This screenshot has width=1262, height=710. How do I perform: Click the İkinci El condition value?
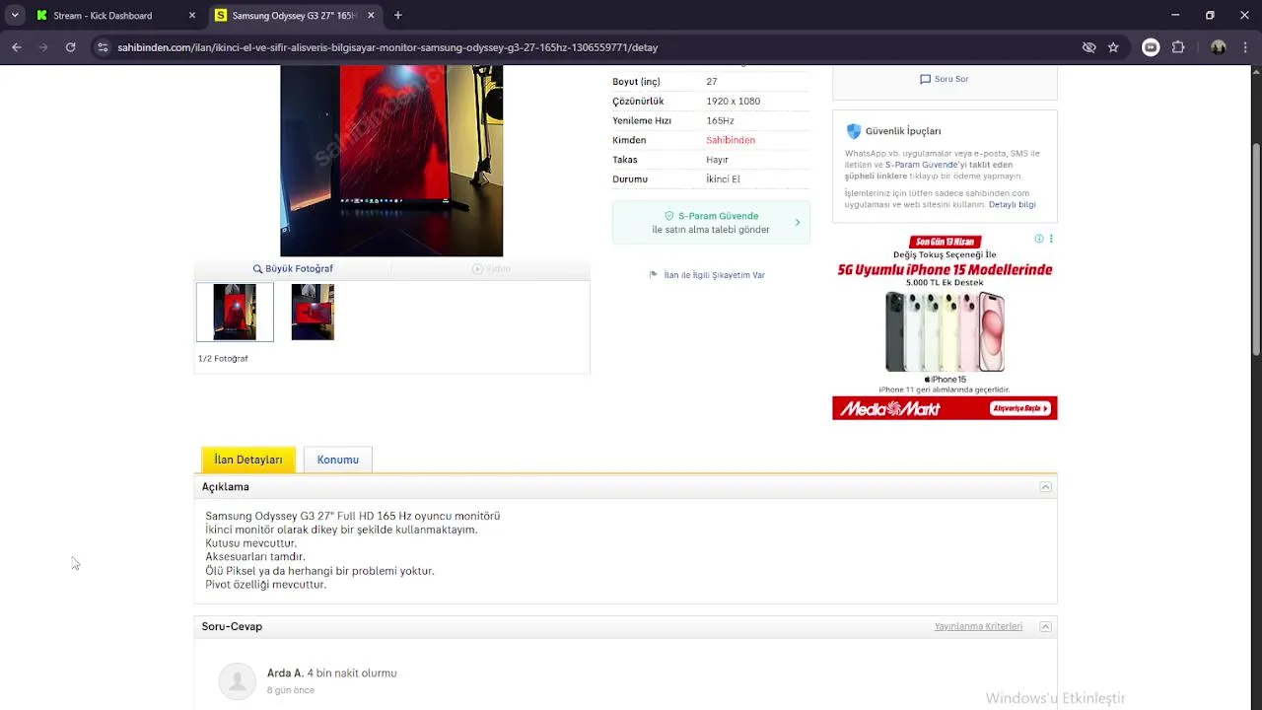723,179
